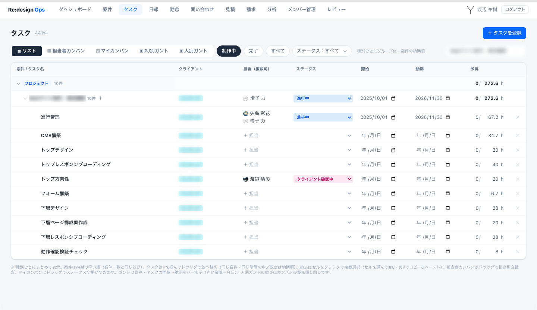Click plus icon to add subtask to project
537x310 pixels.
100,98
